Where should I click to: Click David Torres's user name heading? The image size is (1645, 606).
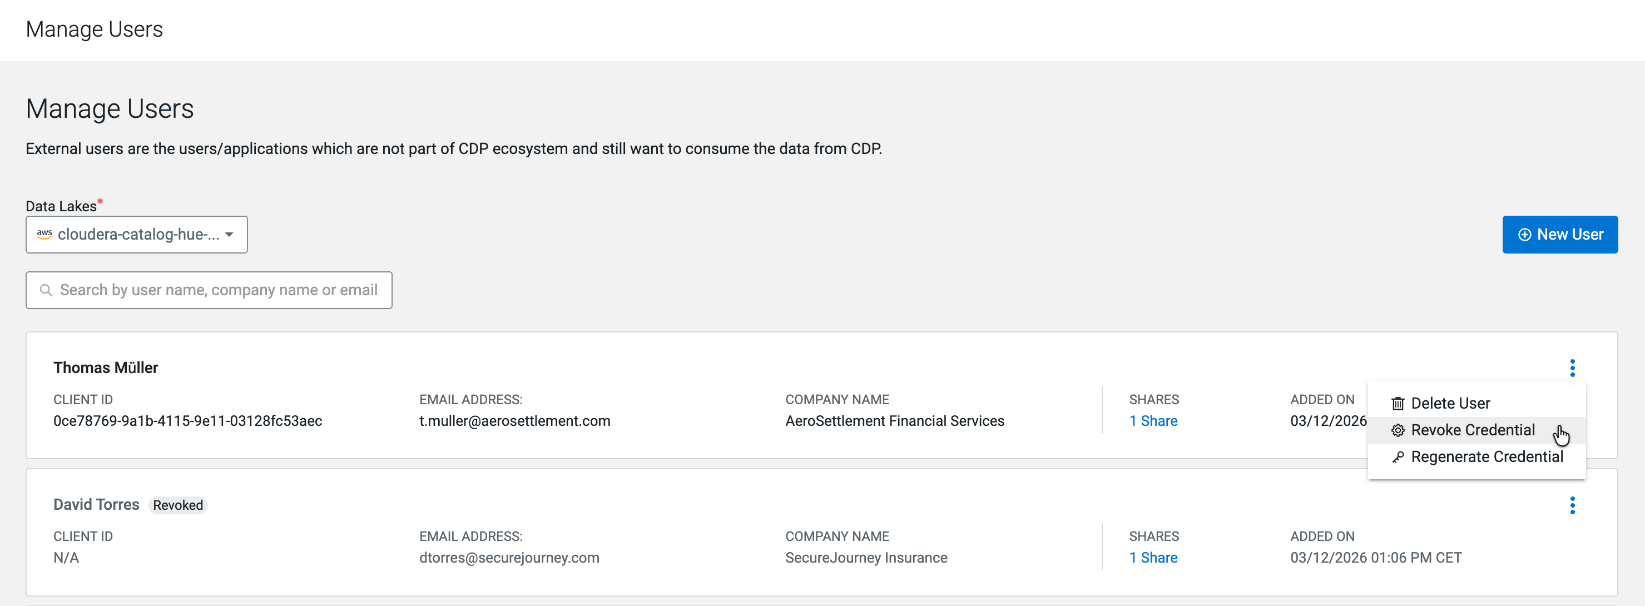[96, 504]
